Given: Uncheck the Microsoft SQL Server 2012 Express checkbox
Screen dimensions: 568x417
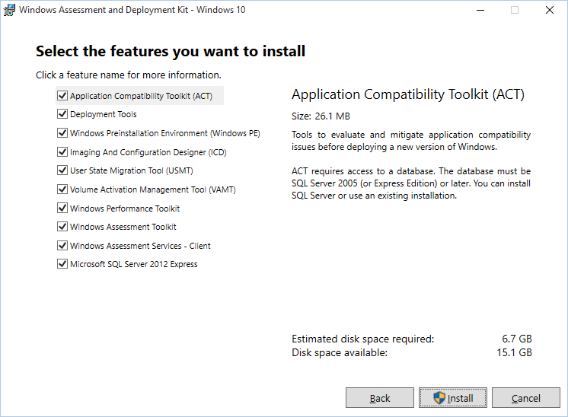Looking at the screenshot, I should [x=62, y=264].
